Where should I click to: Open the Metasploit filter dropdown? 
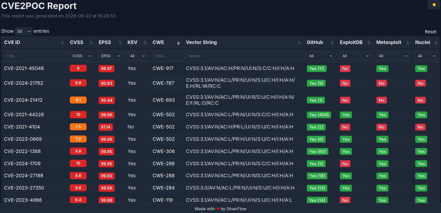tap(393, 56)
